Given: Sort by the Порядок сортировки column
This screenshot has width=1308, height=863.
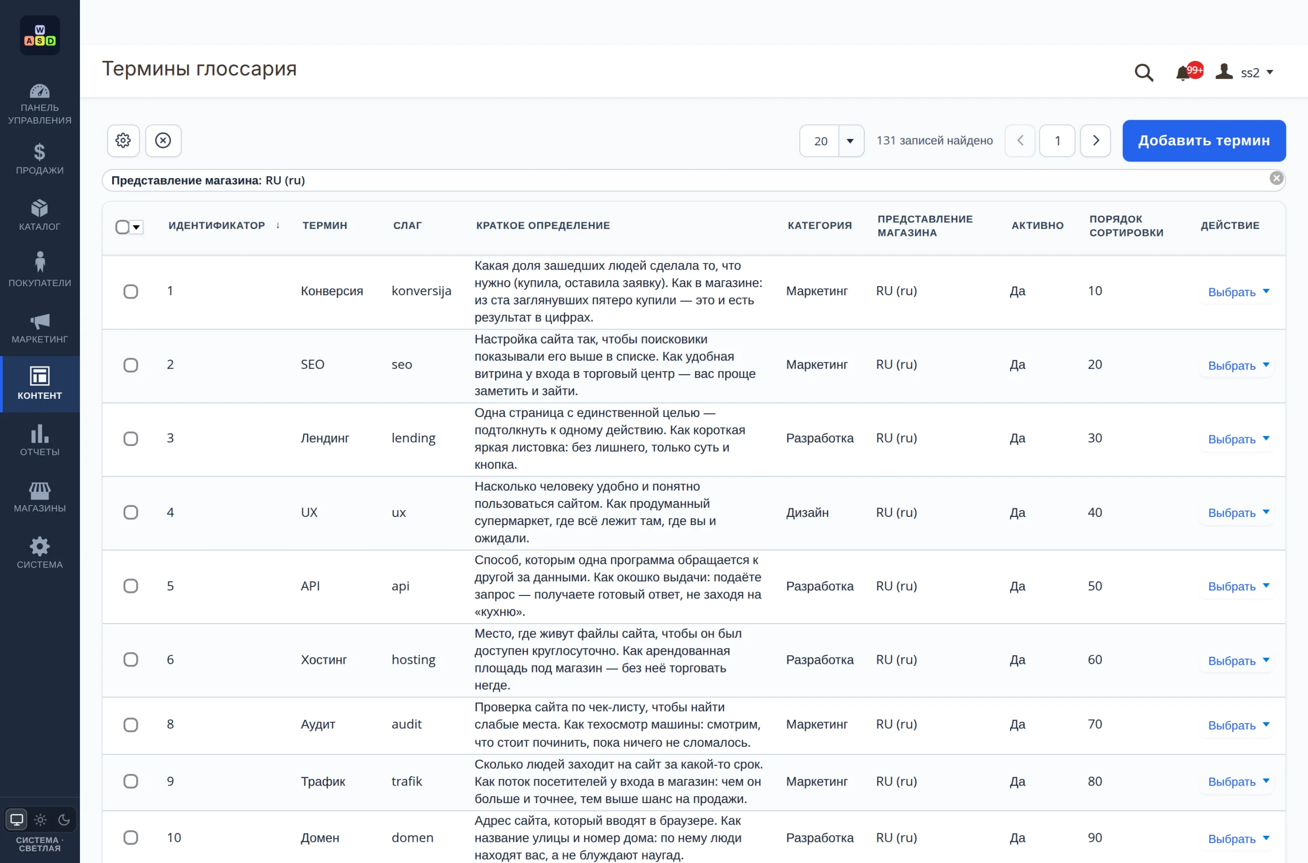Looking at the screenshot, I should pos(1126,226).
